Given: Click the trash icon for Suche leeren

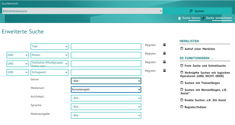Looking at the screenshot, I should (179, 18).
